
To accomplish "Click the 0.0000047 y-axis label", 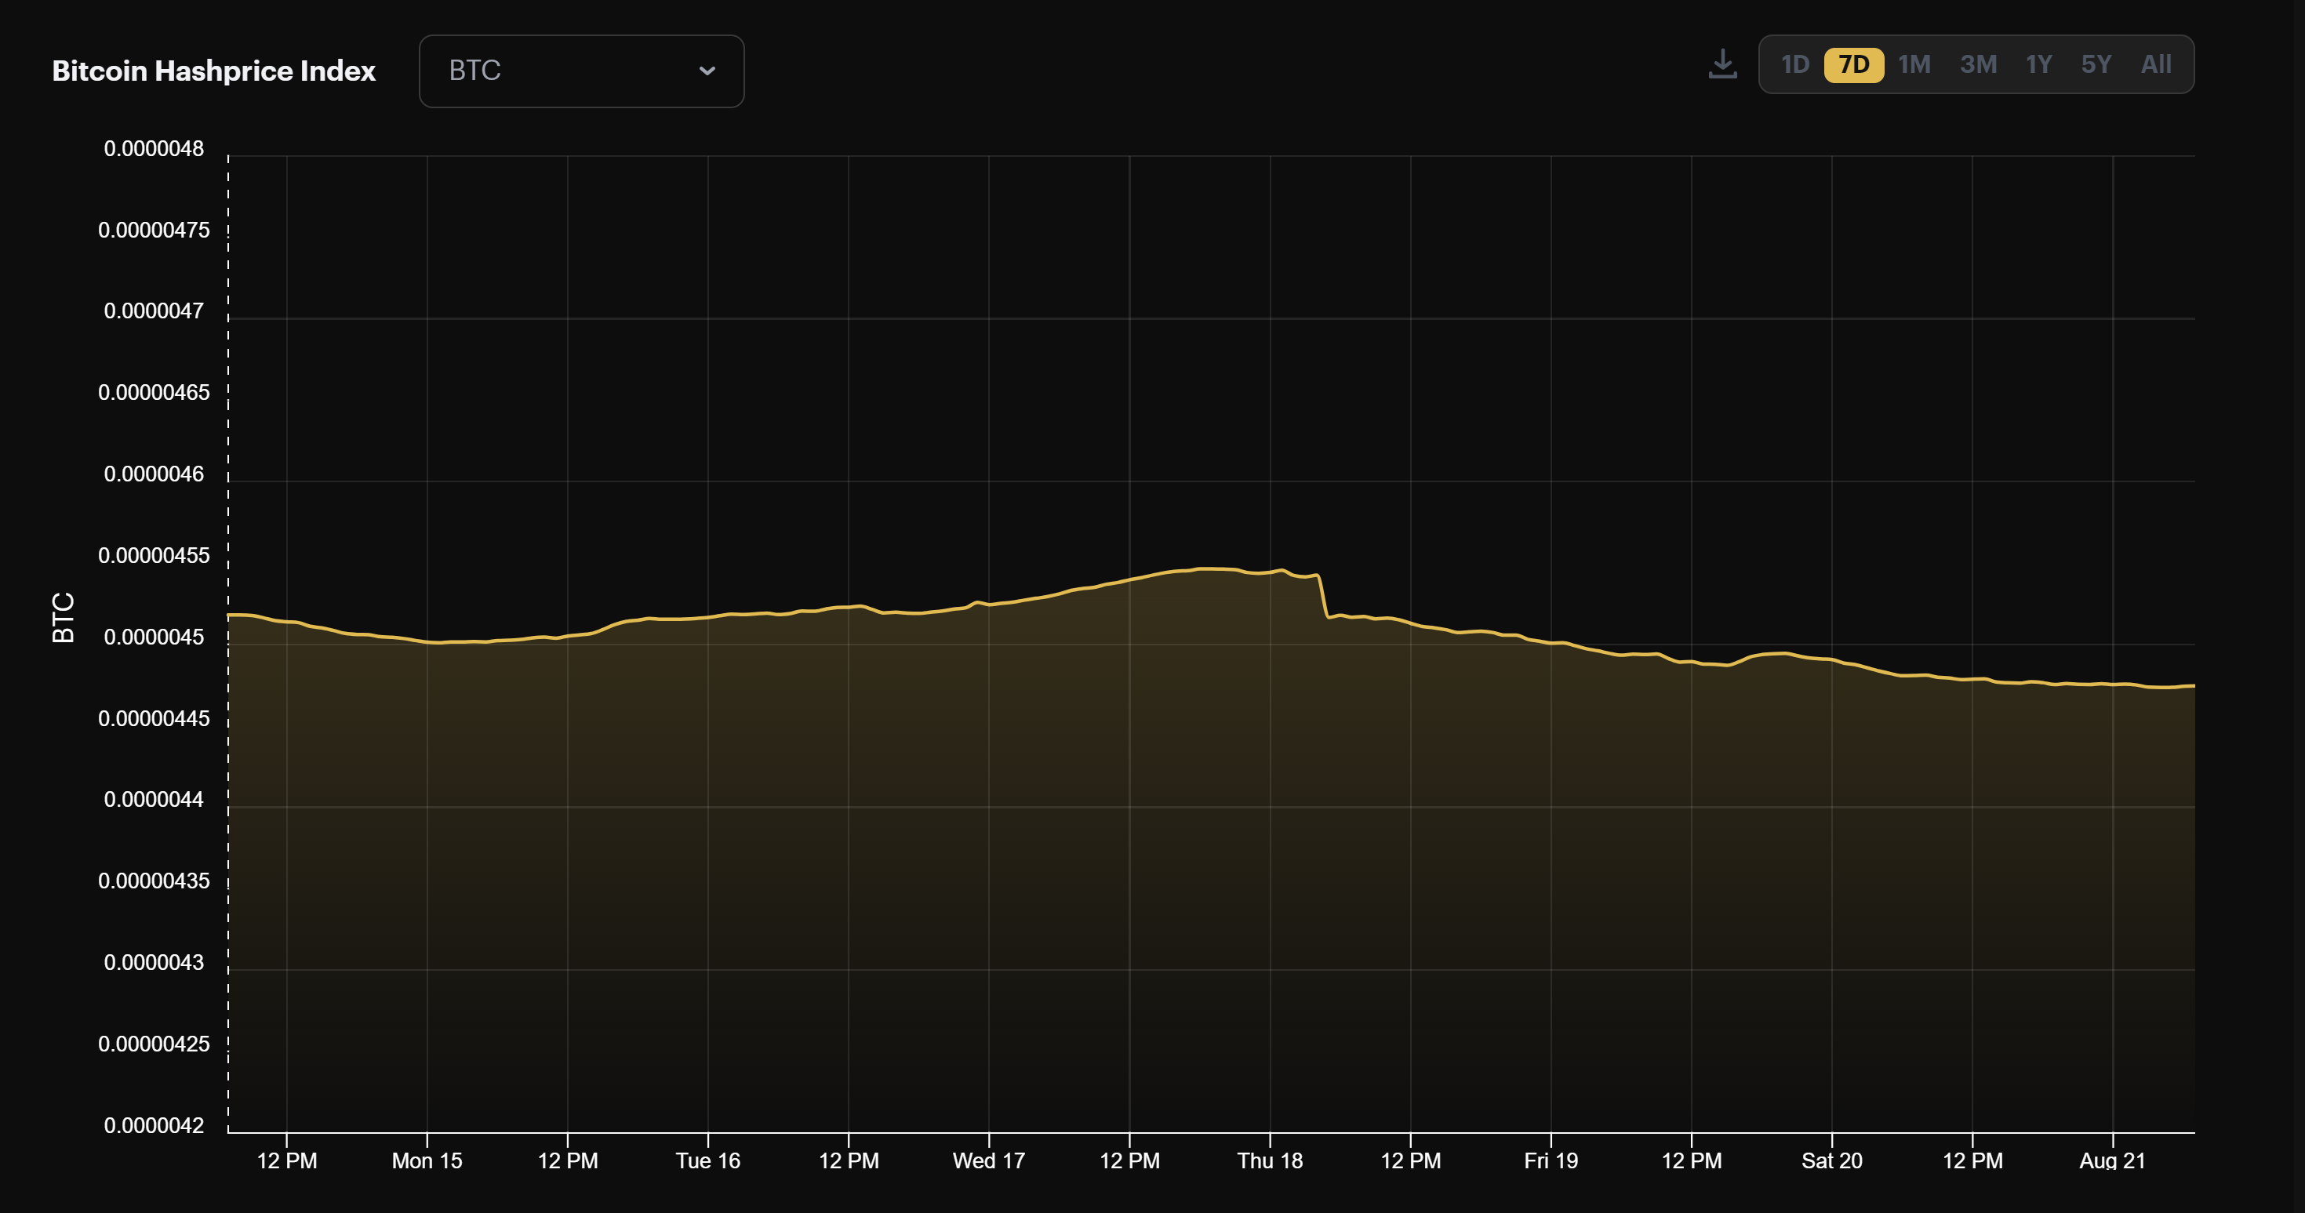I will pos(154,311).
